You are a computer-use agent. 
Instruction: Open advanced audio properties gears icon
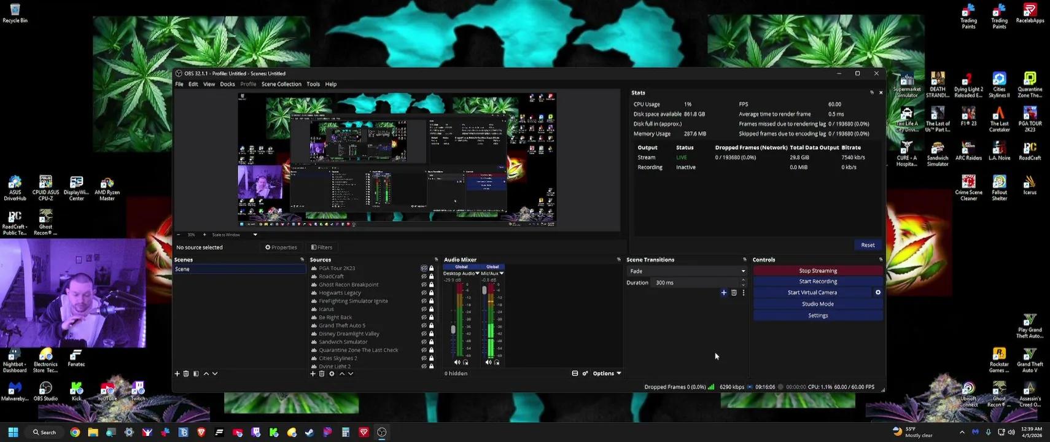coord(585,373)
